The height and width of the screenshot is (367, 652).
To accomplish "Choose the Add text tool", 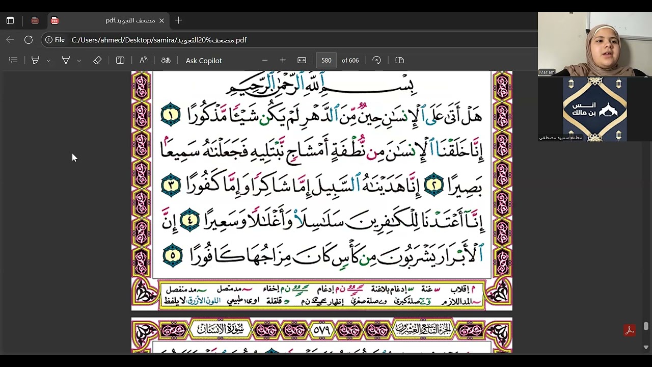I will [x=120, y=60].
